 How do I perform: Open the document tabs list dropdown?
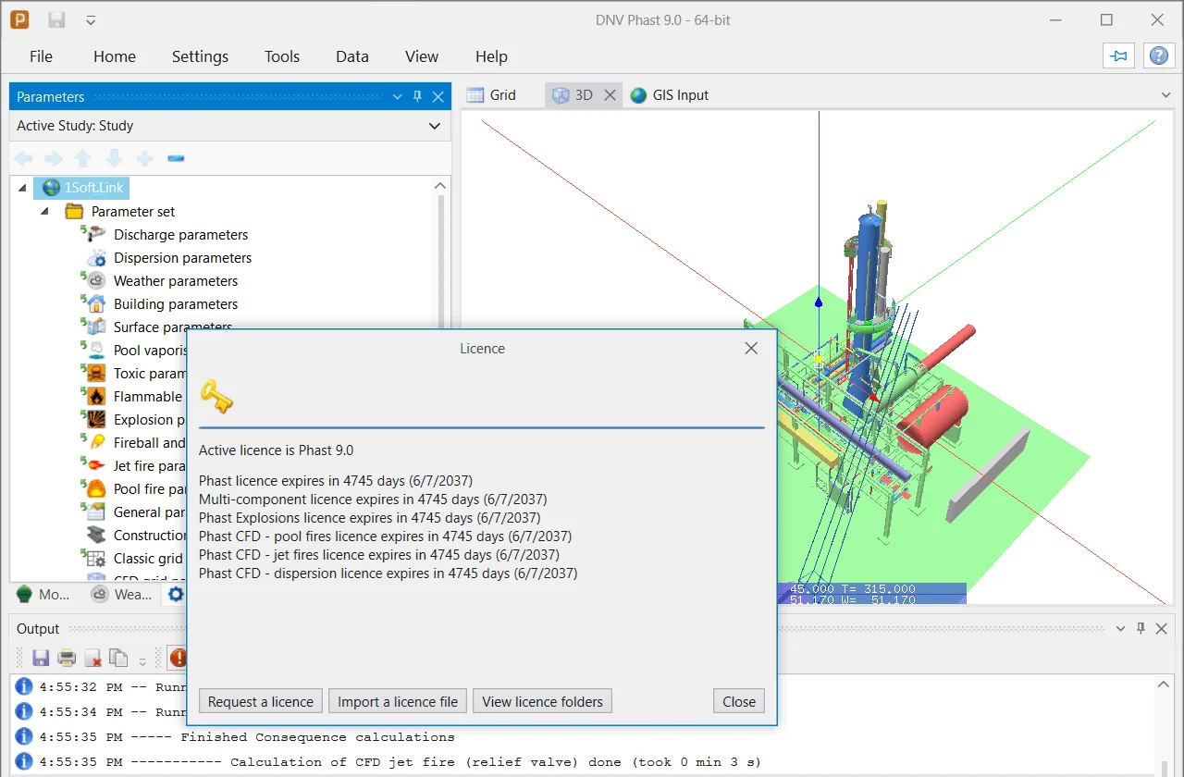click(x=1165, y=95)
